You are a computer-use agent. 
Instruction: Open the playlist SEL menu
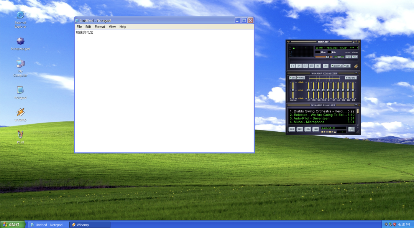point(308,129)
